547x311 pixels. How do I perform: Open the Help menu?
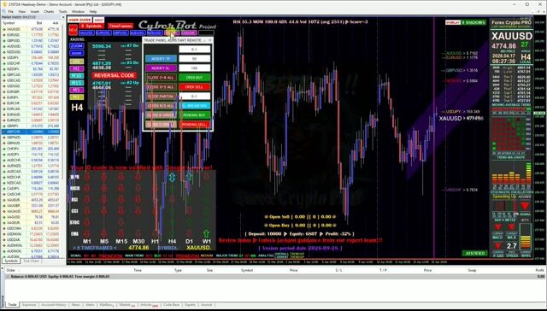tap(93, 11)
